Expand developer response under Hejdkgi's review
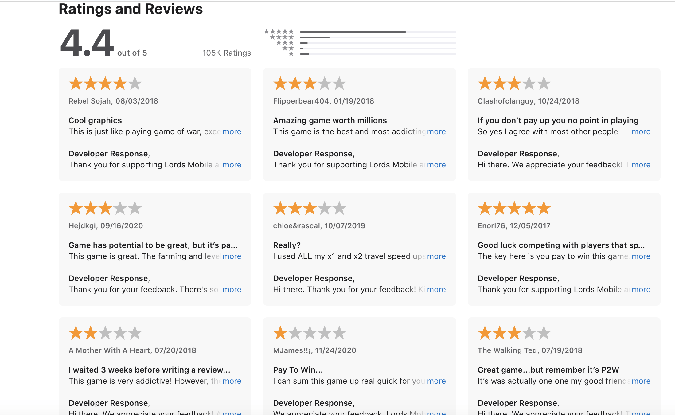 (232, 289)
